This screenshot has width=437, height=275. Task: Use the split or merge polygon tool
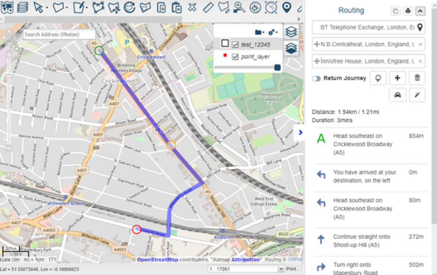click(145, 7)
